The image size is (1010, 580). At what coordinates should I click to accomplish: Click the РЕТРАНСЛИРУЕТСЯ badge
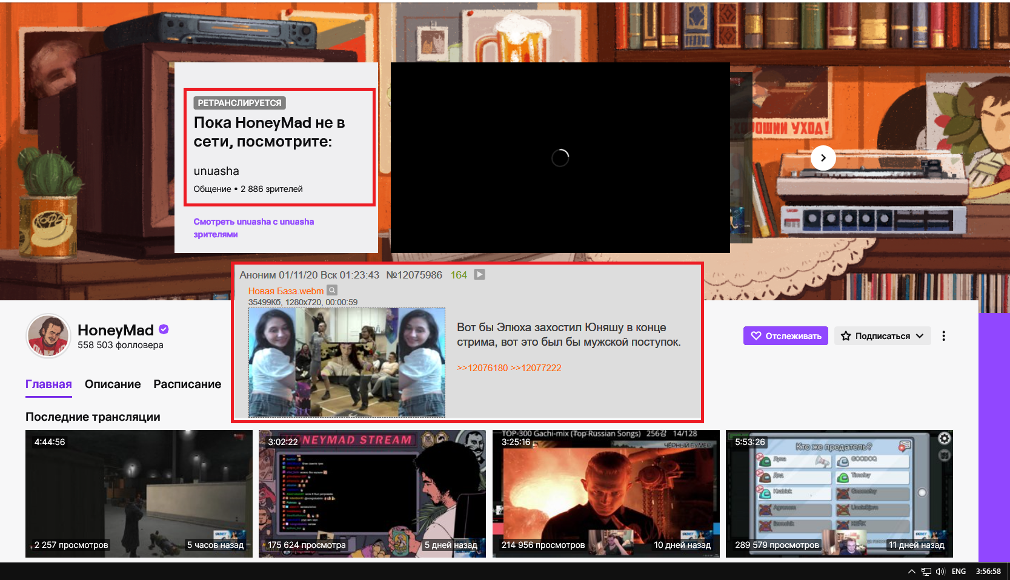[x=239, y=103]
